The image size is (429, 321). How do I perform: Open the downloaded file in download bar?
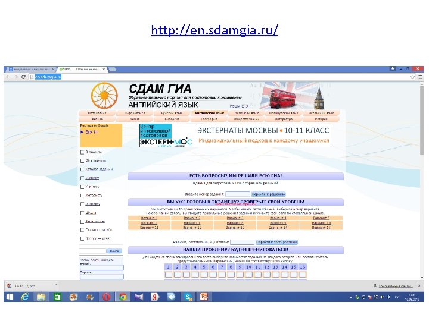(x=29, y=286)
